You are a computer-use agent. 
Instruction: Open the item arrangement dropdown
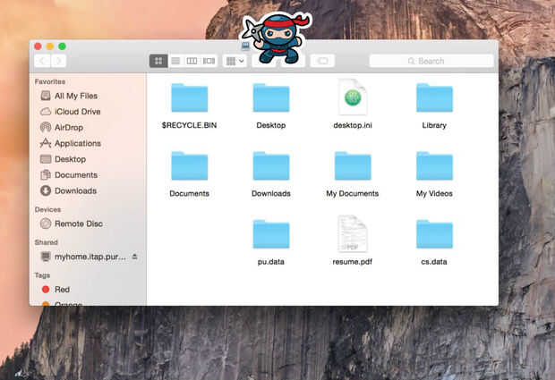coord(235,61)
